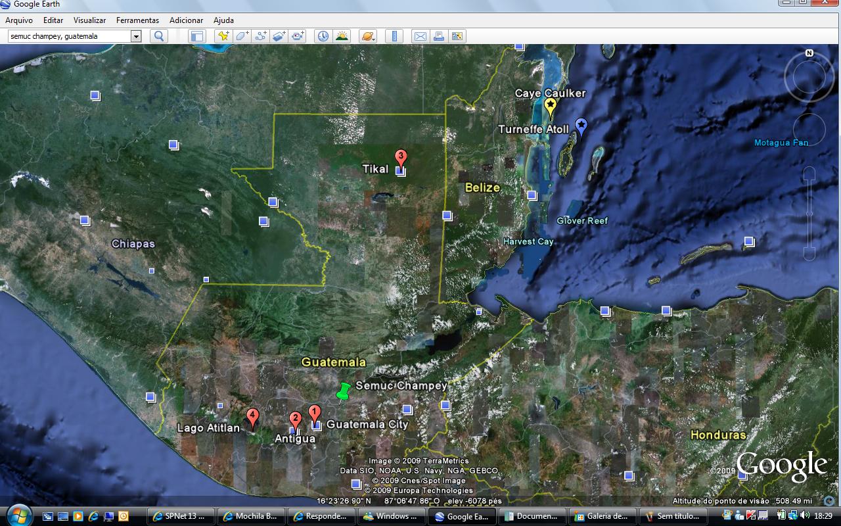Add an image overlay
The height and width of the screenshot is (526, 841).
tap(279, 36)
